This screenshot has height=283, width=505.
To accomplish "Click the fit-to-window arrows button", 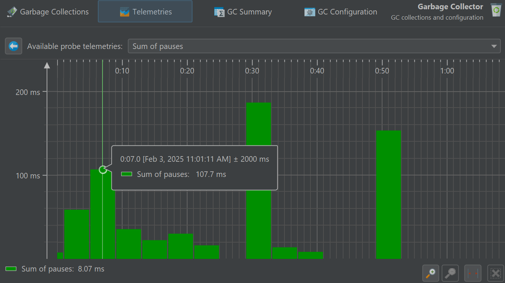I will coord(473,274).
